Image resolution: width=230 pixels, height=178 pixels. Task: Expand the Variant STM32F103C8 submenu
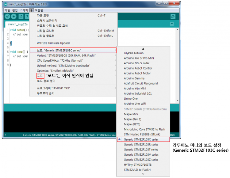[x=73, y=55]
